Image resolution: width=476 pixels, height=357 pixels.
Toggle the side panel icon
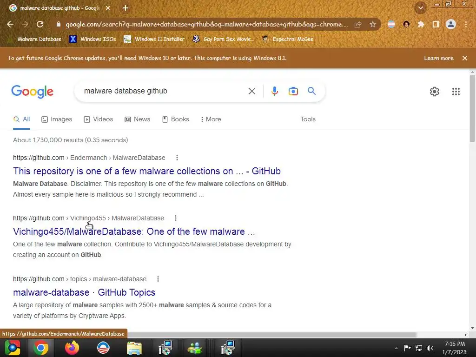[x=436, y=24]
